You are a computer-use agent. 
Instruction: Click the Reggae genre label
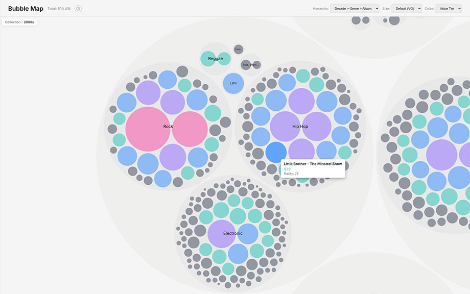tap(216, 59)
